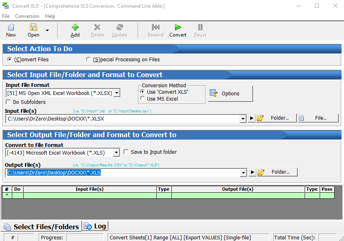Screen dimensions: 344x241
Task: Click the New toolbar icon
Action: pyautogui.click(x=11, y=28)
